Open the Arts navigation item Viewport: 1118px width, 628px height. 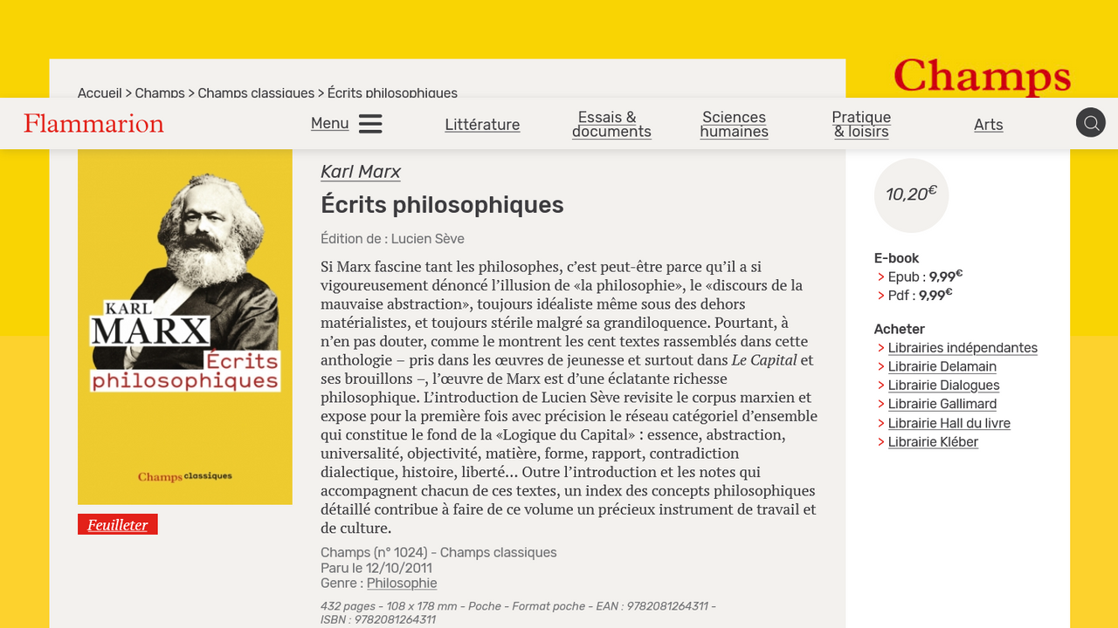coord(988,125)
